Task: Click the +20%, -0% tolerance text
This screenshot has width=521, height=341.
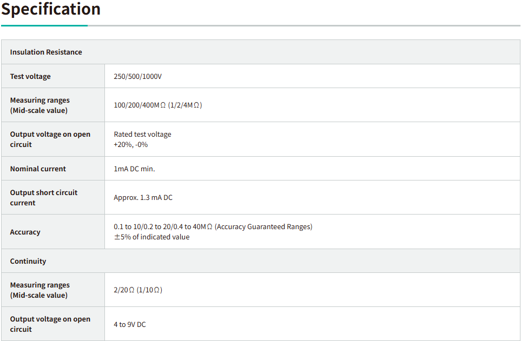Action: (x=130, y=144)
